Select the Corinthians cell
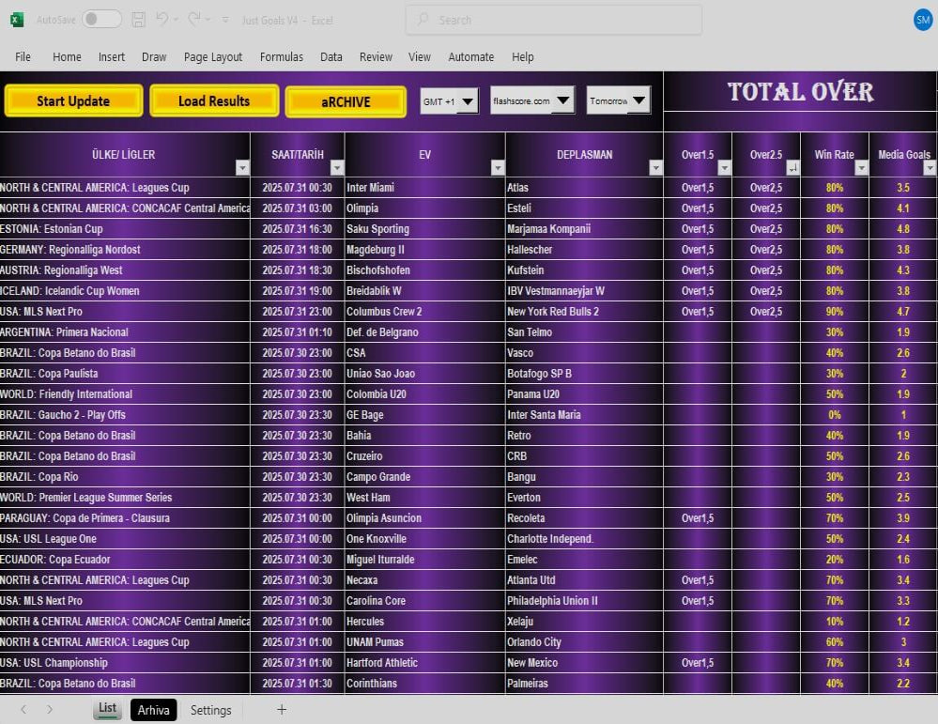 (424, 683)
